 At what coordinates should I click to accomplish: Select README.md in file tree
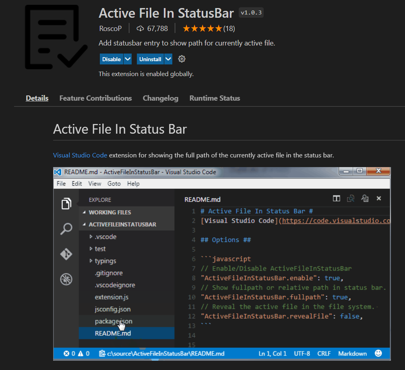coord(126,333)
